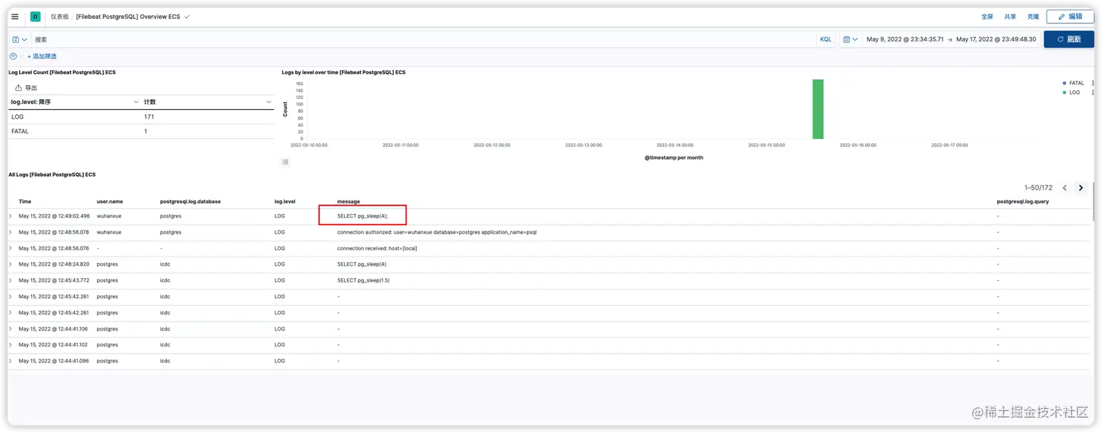Toggle the chart legend list icon
The image size is (1102, 433).
[286, 162]
